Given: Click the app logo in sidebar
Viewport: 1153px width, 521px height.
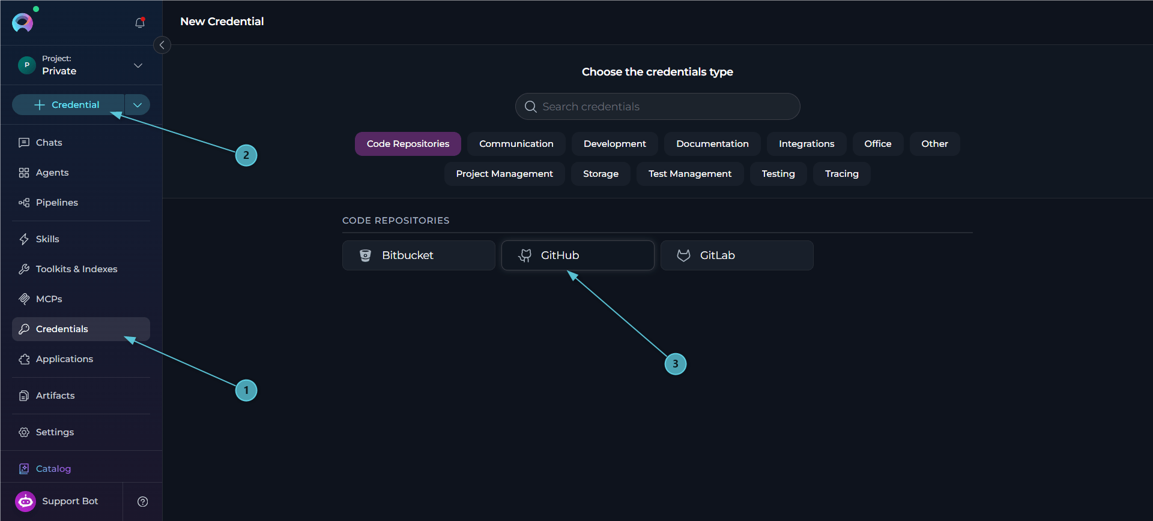Looking at the screenshot, I should (x=22, y=23).
